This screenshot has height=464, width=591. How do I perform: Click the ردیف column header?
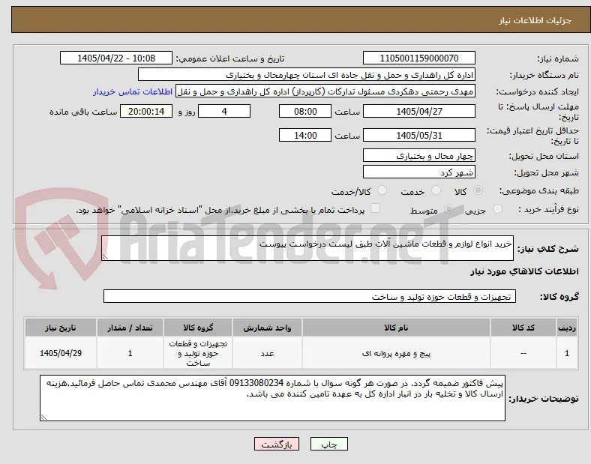coord(567,328)
